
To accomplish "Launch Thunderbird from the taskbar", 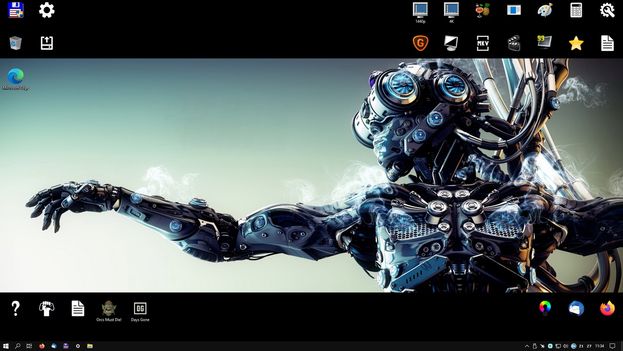I will pos(54,346).
